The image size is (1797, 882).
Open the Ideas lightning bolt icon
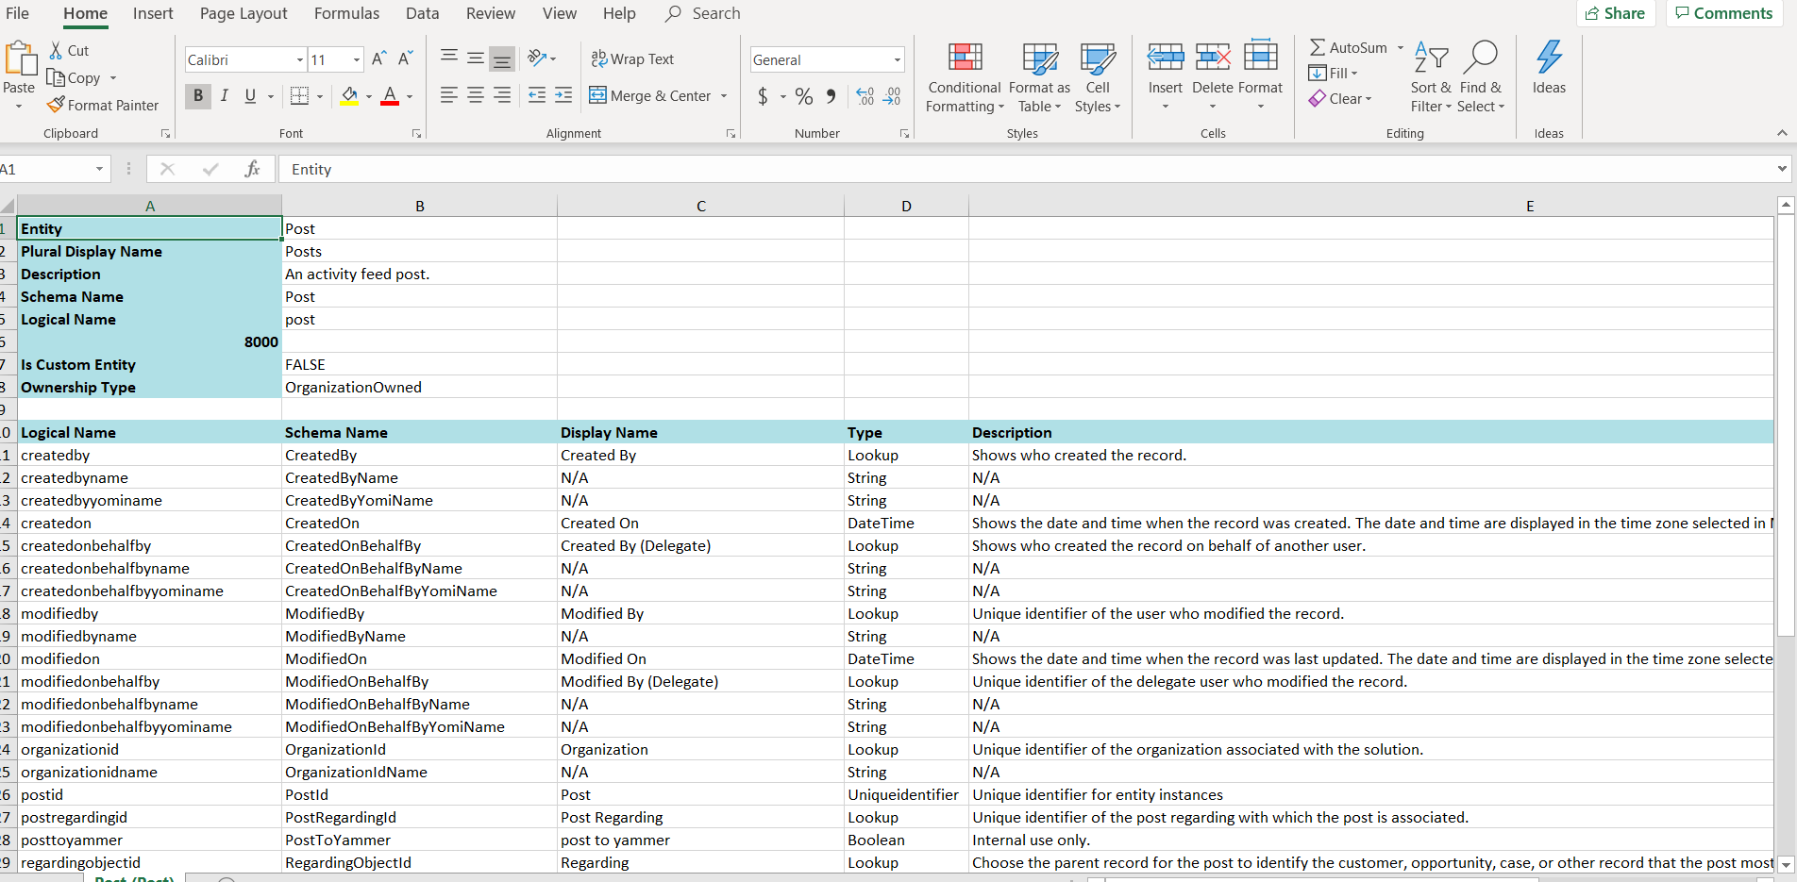coord(1549,58)
